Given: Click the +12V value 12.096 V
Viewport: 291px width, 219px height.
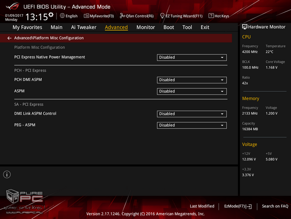Looking at the screenshot, I should click(x=249, y=159).
